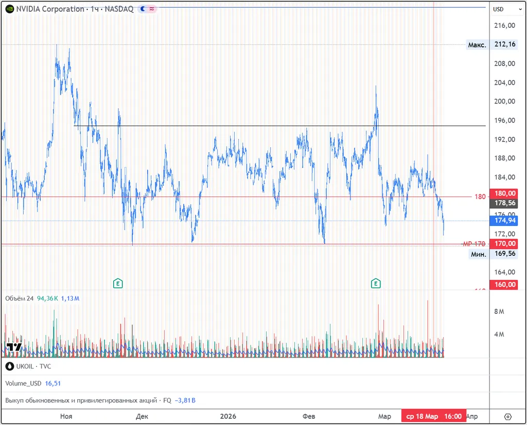
Task: Click the Объём 24 volume legend
Action: (x=19, y=298)
